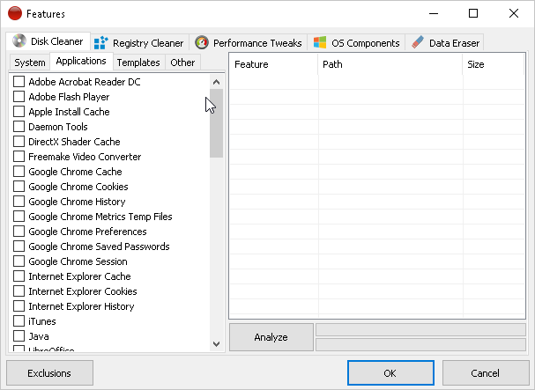
Task: Sort by the Feature column header
Action: click(274, 64)
